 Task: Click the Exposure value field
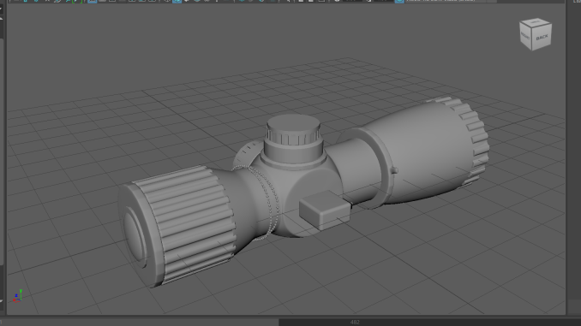coord(352,1)
